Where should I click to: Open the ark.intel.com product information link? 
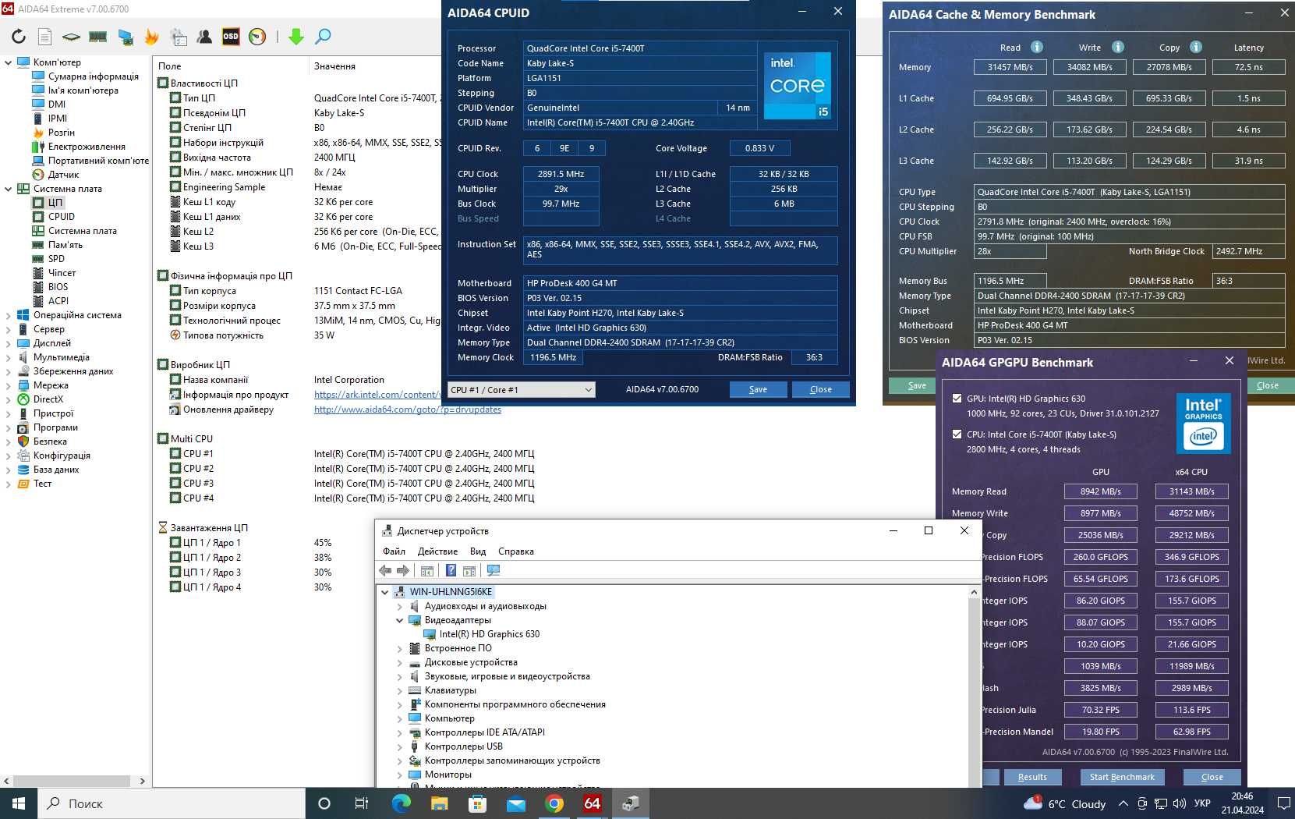click(377, 395)
